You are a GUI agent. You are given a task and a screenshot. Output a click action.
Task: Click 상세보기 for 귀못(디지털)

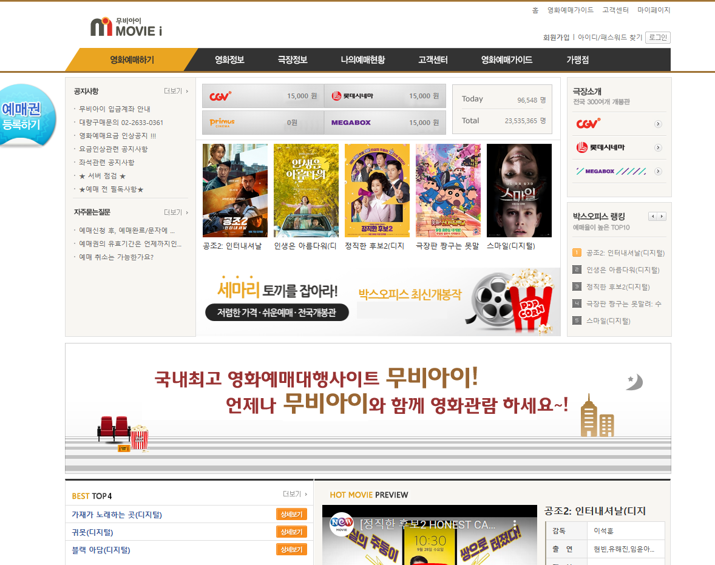coord(291,532)
